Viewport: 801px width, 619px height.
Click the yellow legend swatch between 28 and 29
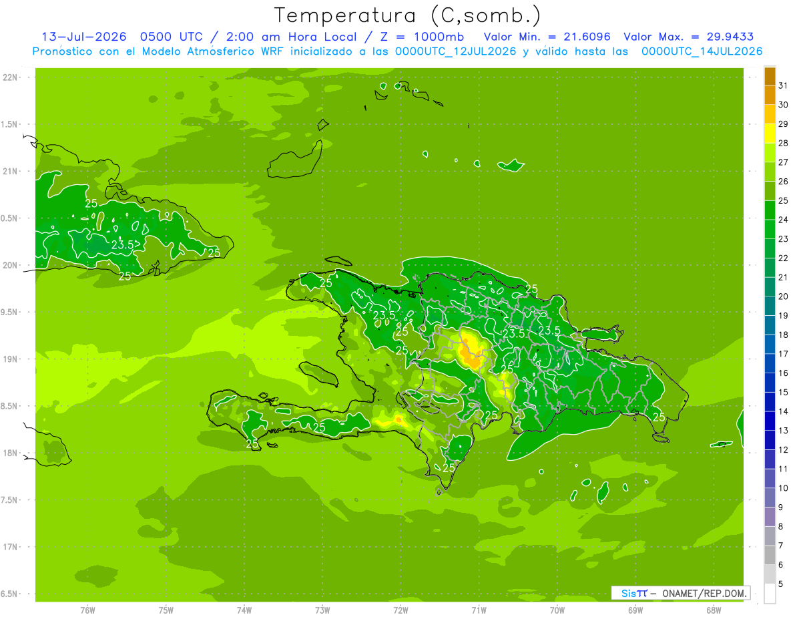point(770,134)
